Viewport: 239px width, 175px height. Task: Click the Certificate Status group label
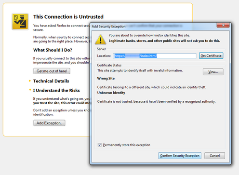pos(109,65)
